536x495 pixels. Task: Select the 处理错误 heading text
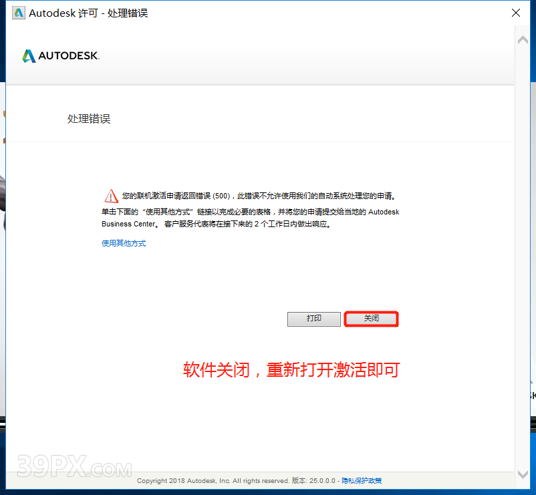(89, 119)
